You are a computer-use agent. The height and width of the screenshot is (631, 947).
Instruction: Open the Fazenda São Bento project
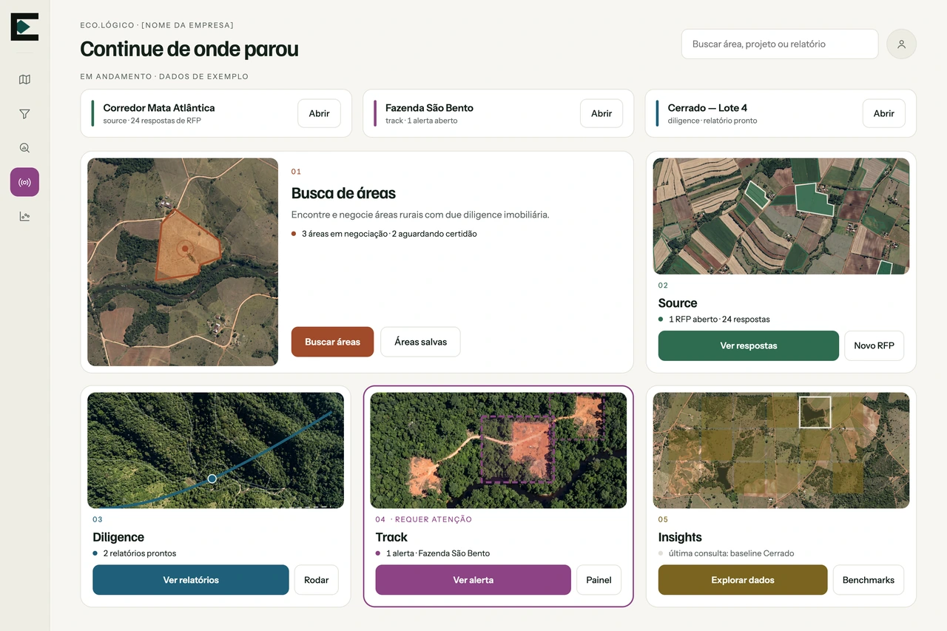click(601, 113)
